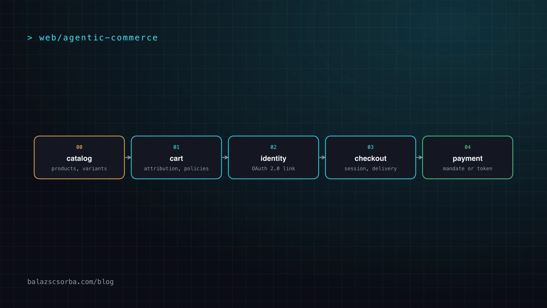Screen dimensions: 547x308
Task: Click the arrow between catalog and cart
Action: [x=128, y=157]
